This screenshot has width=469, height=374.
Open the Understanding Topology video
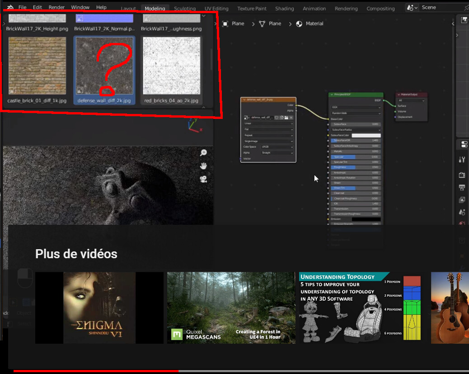click(x=363, y=308)
